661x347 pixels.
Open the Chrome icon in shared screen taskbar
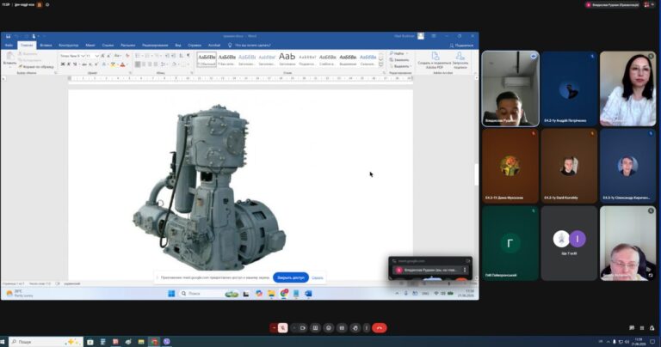[x=284, y=294]
